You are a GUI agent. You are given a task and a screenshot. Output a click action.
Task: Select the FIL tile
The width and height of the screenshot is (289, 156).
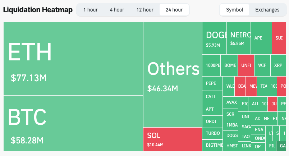pos(271,146)
